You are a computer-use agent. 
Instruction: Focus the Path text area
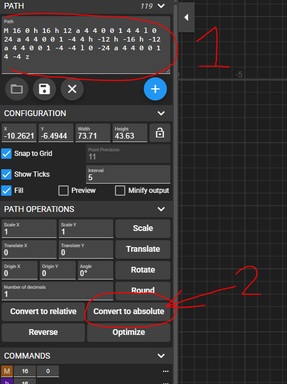pyautogui.click(x=86, y=45)
